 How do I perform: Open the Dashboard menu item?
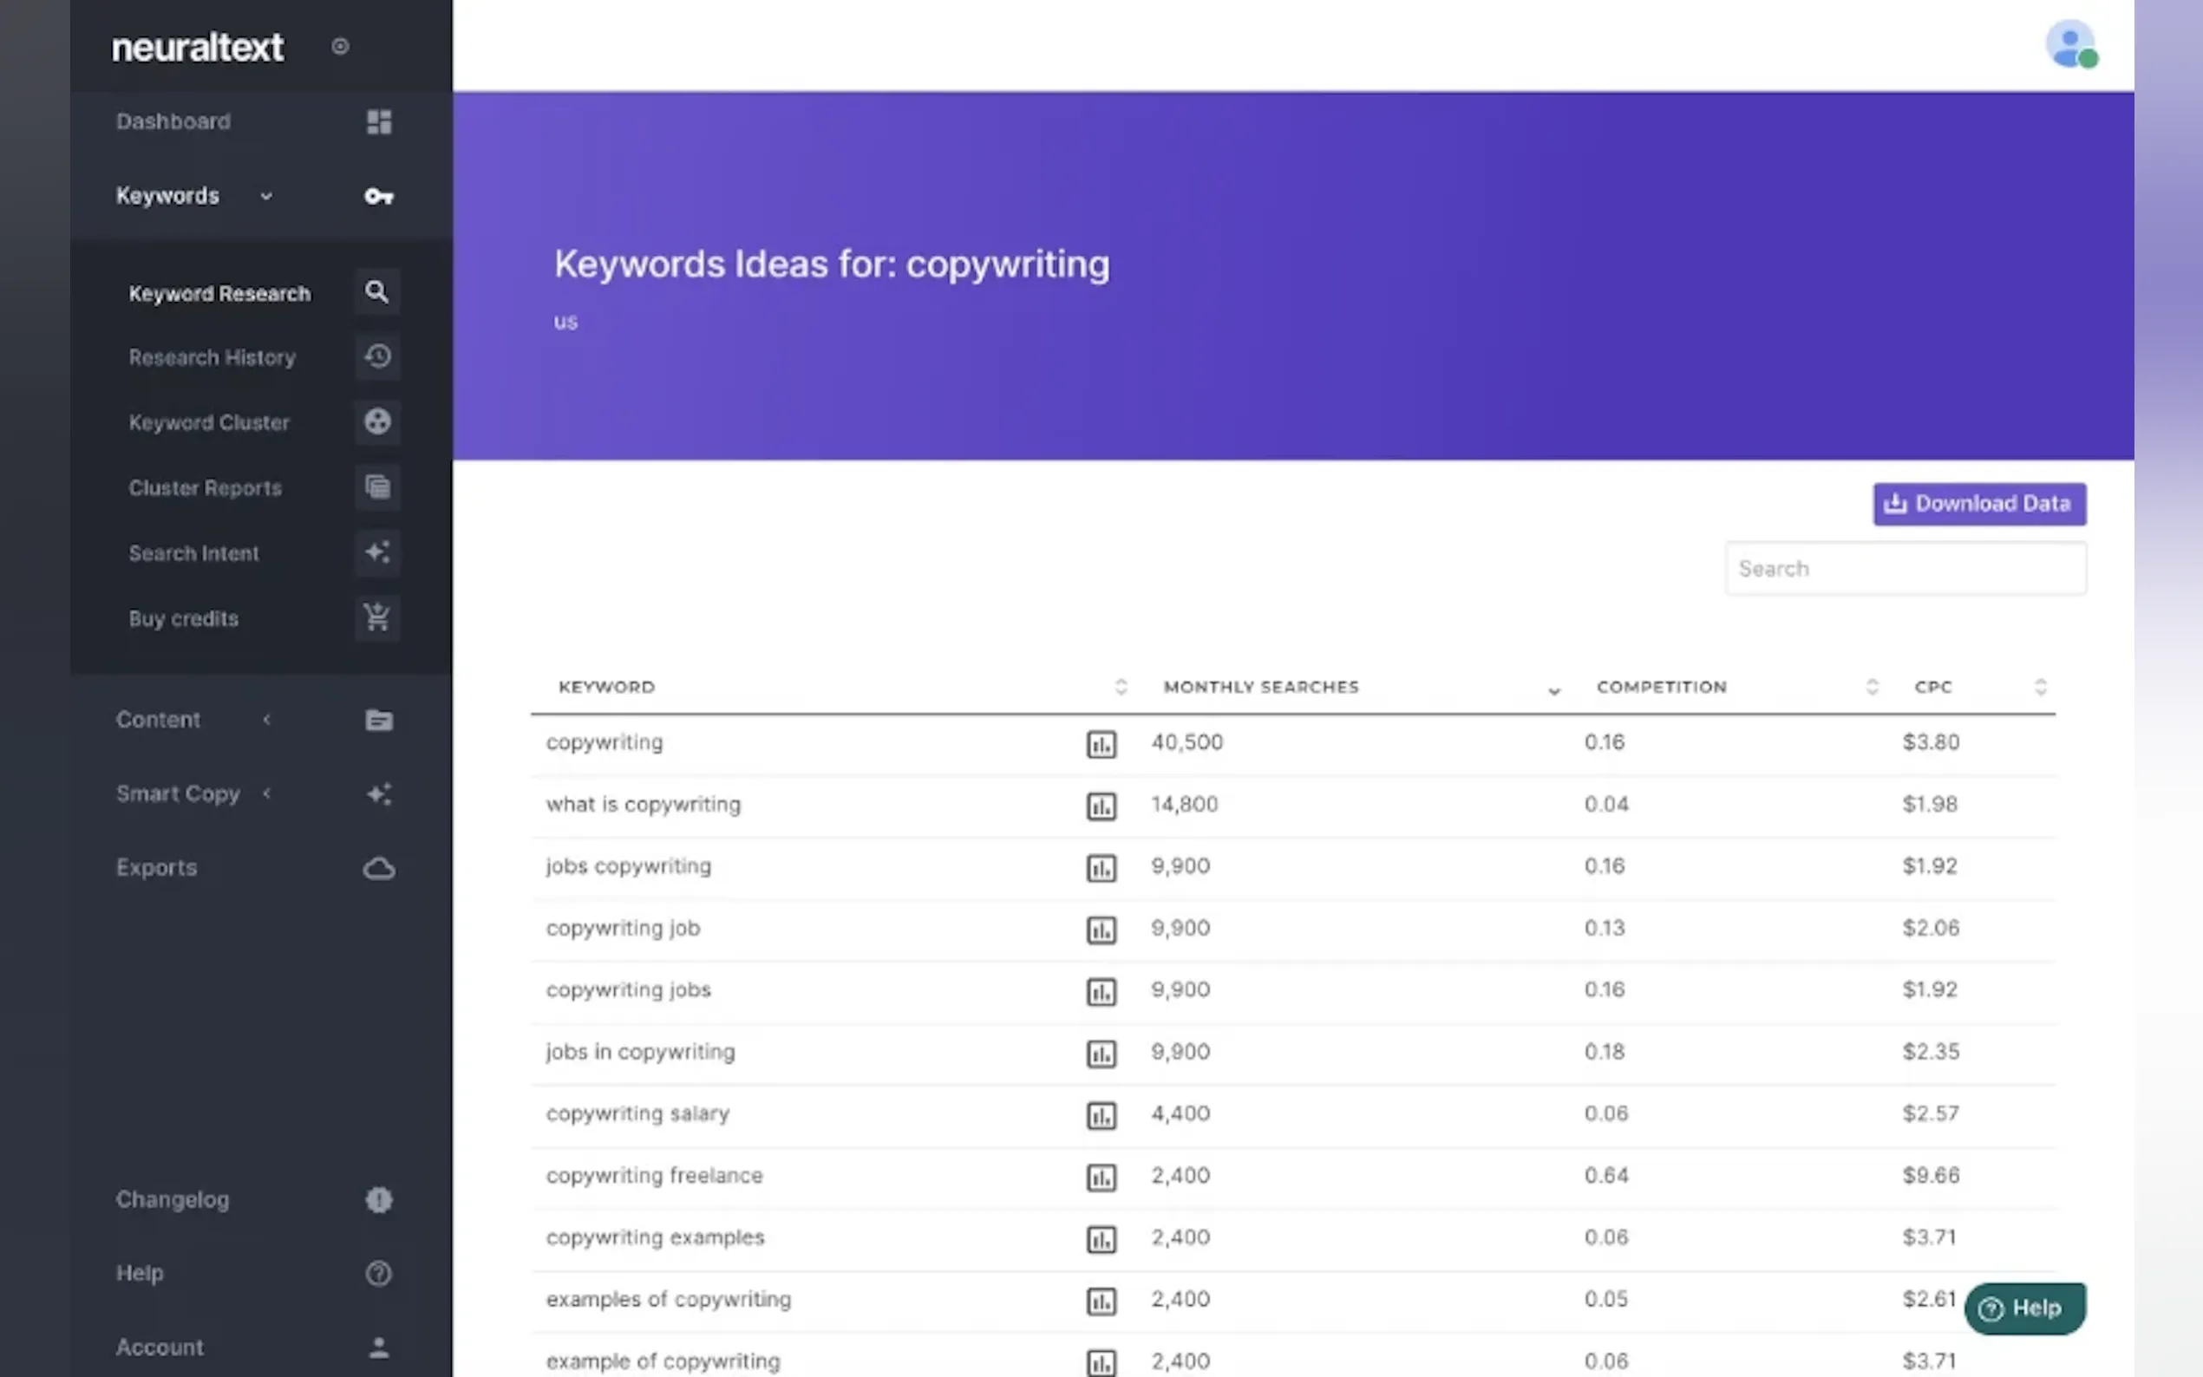click(x=174, y=121)
